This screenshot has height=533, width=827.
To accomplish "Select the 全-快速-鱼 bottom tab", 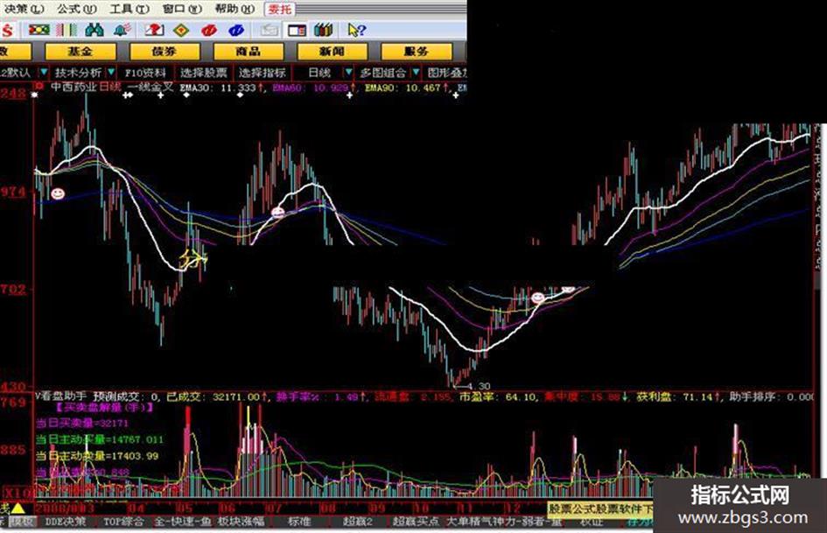I will point(183,522).
